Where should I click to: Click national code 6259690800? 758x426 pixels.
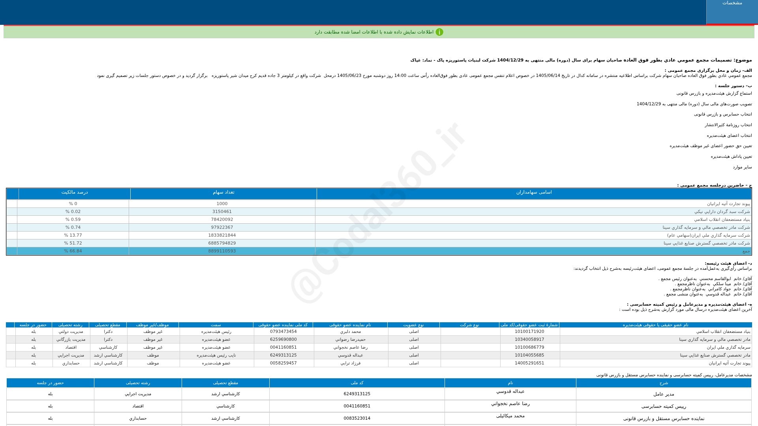point(283,340)
